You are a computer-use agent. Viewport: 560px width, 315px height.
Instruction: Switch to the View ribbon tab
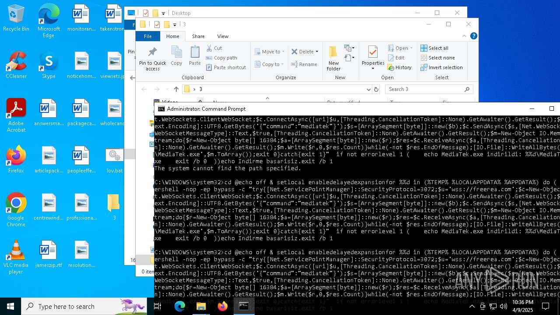pos(223,36)
